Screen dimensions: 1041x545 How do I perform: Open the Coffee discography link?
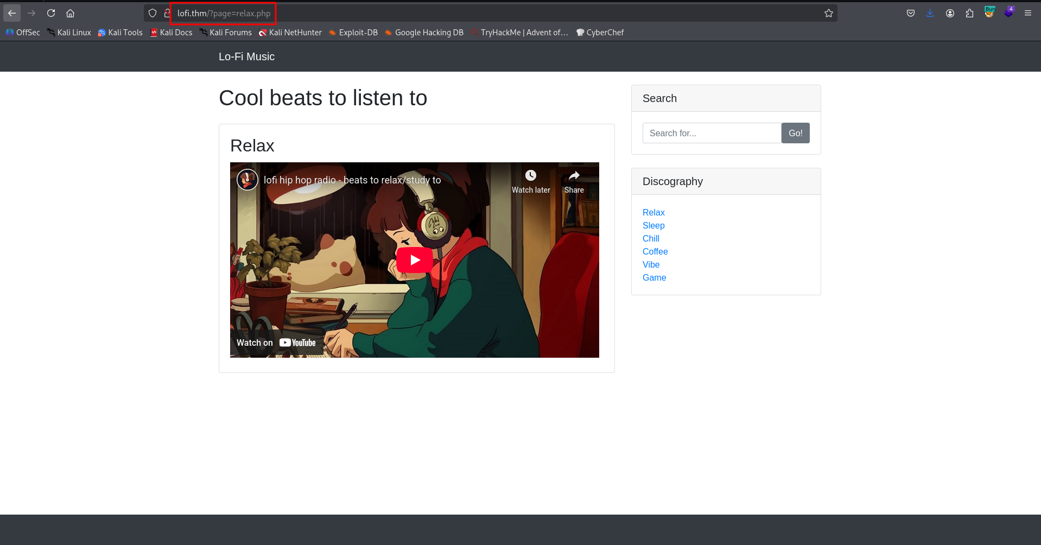655,251
